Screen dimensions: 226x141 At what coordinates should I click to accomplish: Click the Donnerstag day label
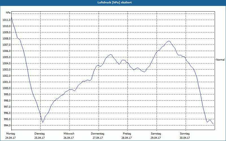(x=97, y=134)
